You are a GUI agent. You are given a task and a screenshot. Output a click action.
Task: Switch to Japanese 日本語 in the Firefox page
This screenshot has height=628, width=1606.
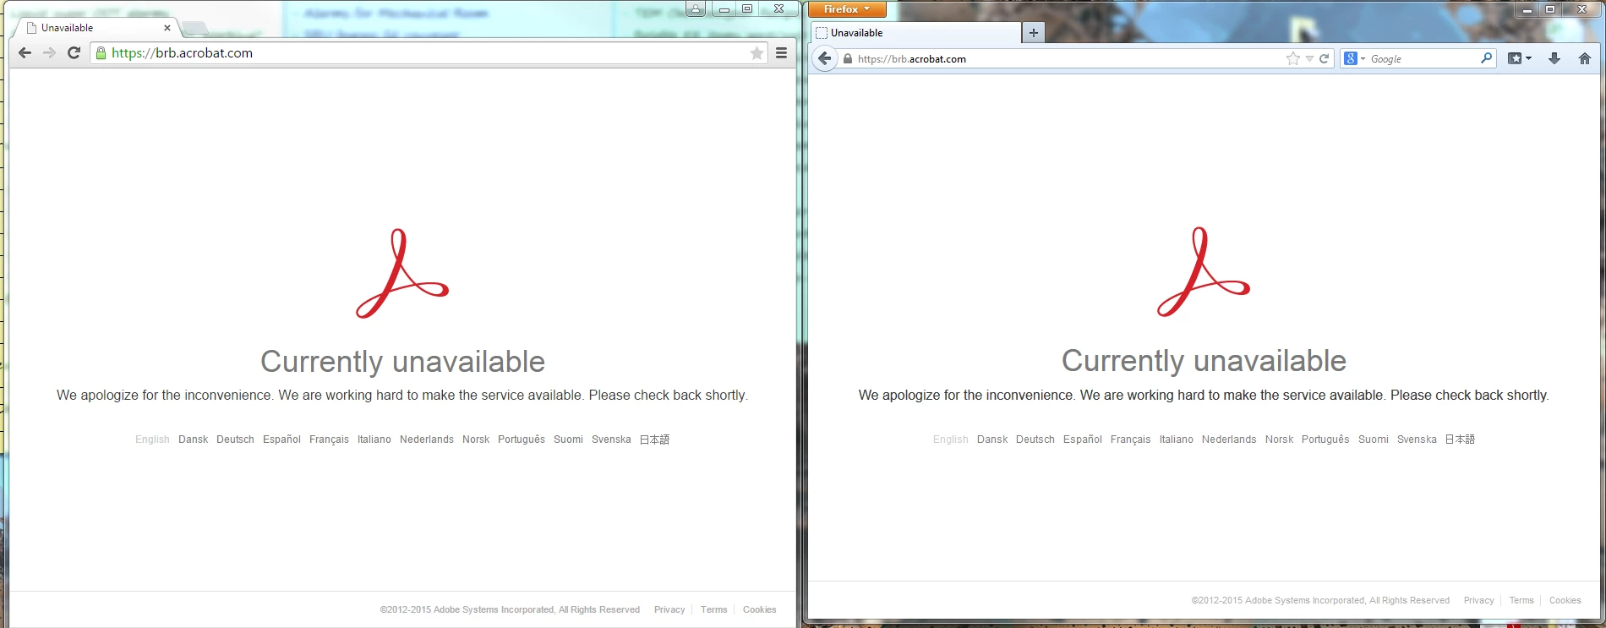click(1460, 440)
